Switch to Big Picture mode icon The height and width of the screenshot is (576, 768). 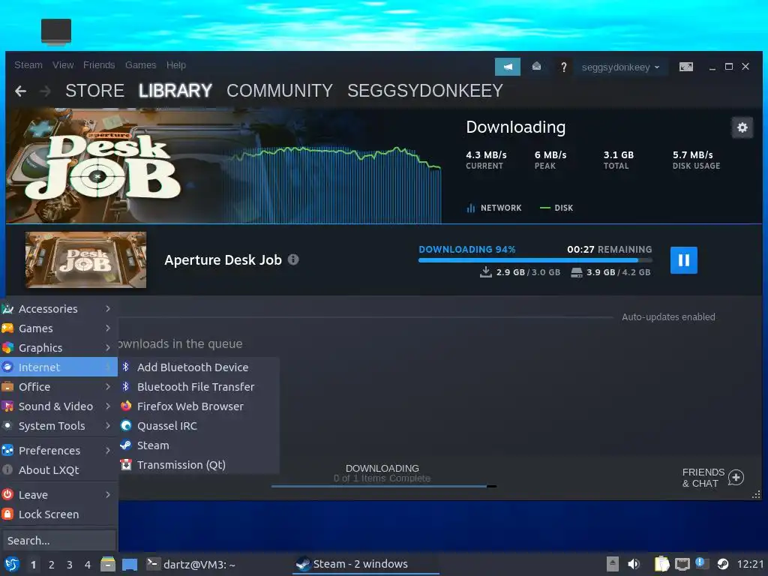click(x=685, y=67)
